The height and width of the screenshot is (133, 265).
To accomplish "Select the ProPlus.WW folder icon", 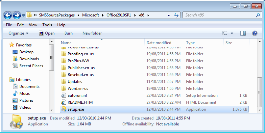I will [x=63, y=61].
